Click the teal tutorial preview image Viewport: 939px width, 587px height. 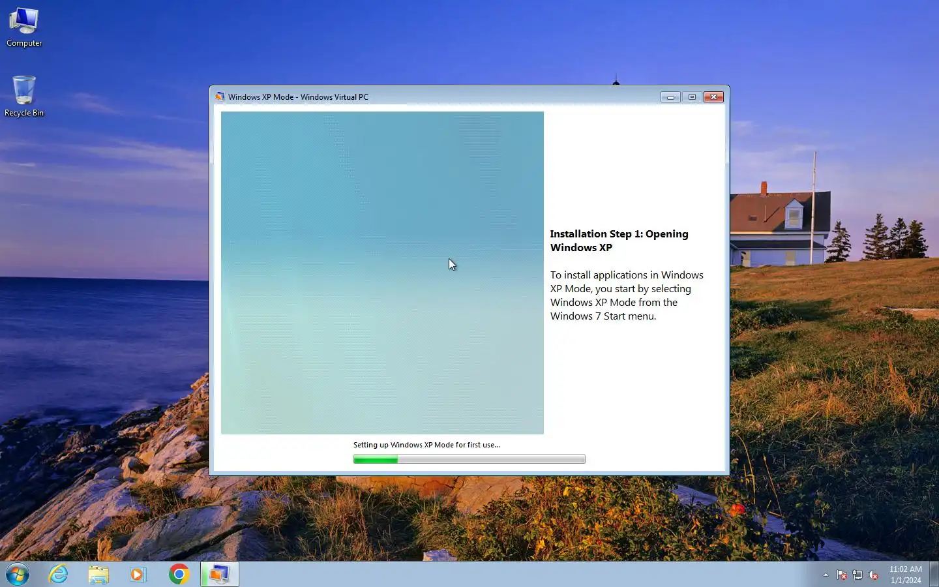(382, 273)
